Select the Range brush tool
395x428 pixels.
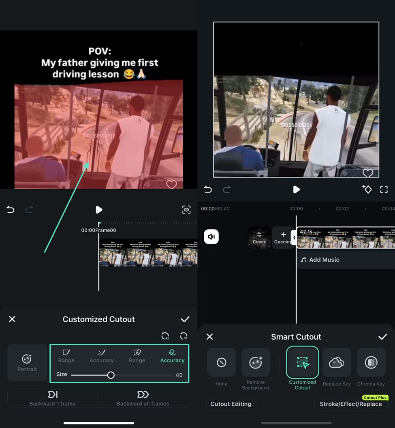tap(66, 356)
